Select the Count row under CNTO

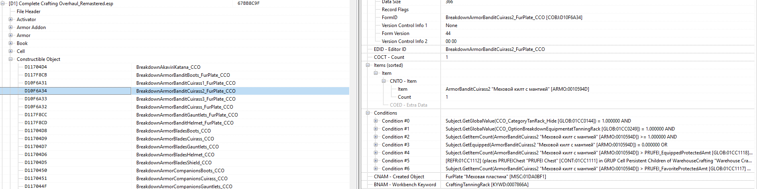point(404,97)
